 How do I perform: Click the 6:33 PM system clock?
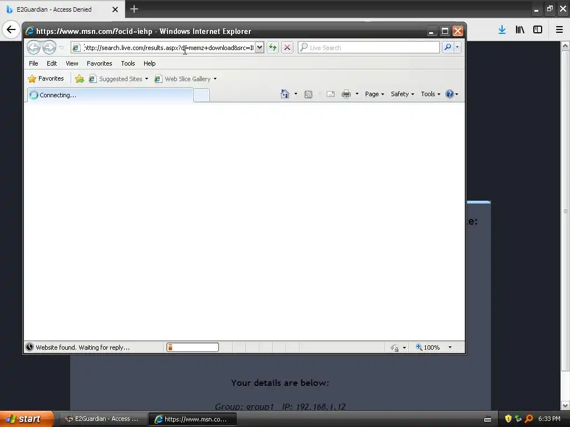pos(549,419)
